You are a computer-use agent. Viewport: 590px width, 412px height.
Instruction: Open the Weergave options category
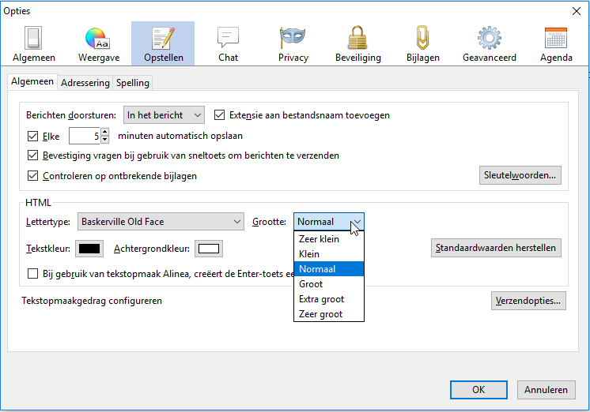pos(98,44)
